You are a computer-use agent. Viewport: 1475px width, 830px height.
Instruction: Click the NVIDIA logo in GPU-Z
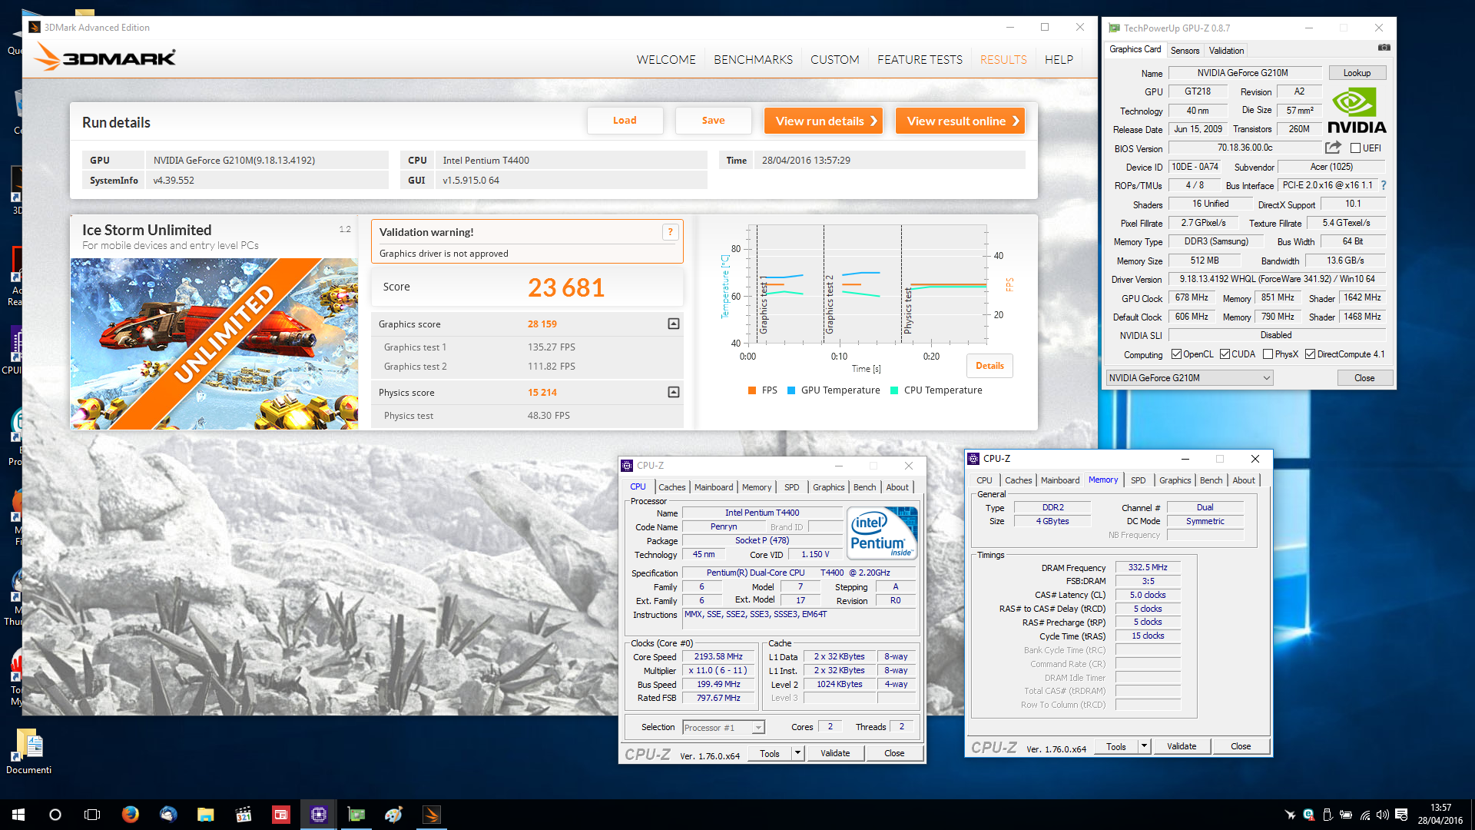click(1357, 111)
